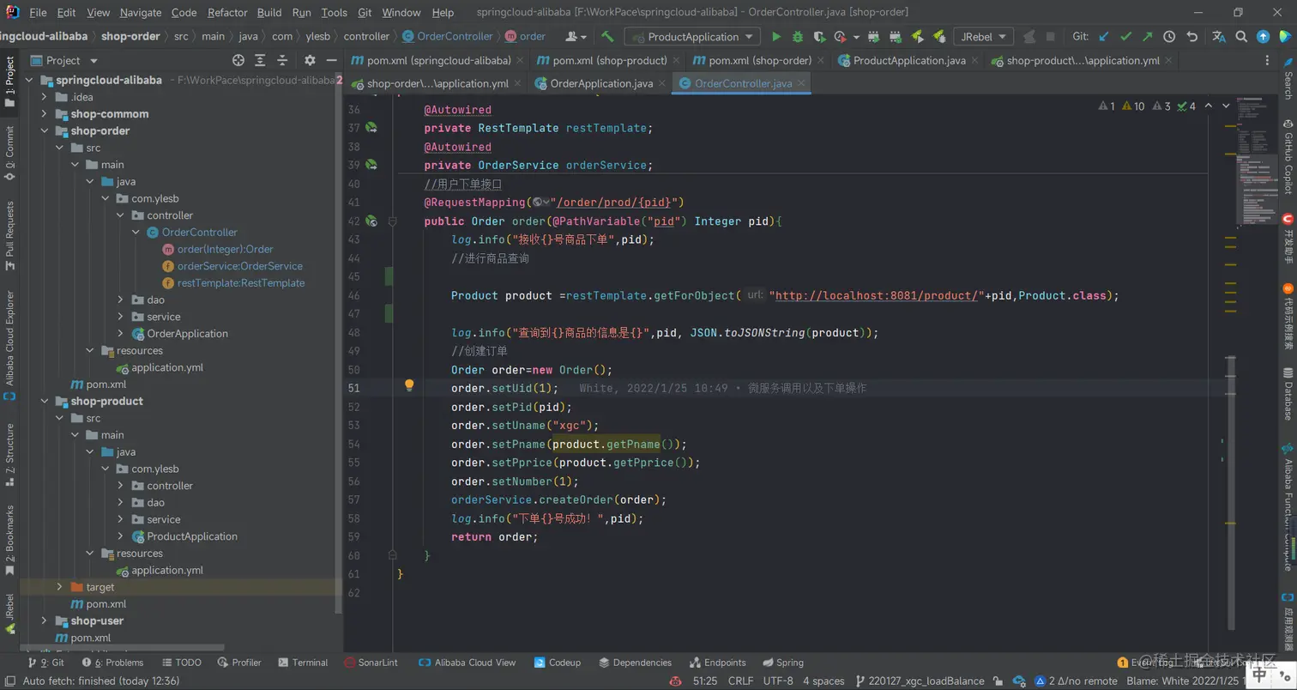Hide the Project tool window
This screenshot has height=690, width=1297.
point(332,60)
